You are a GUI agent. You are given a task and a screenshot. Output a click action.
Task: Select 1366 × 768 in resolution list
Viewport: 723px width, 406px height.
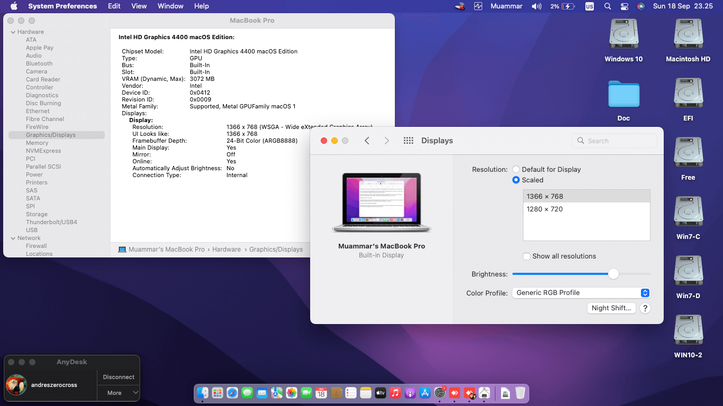click(586, 196)
